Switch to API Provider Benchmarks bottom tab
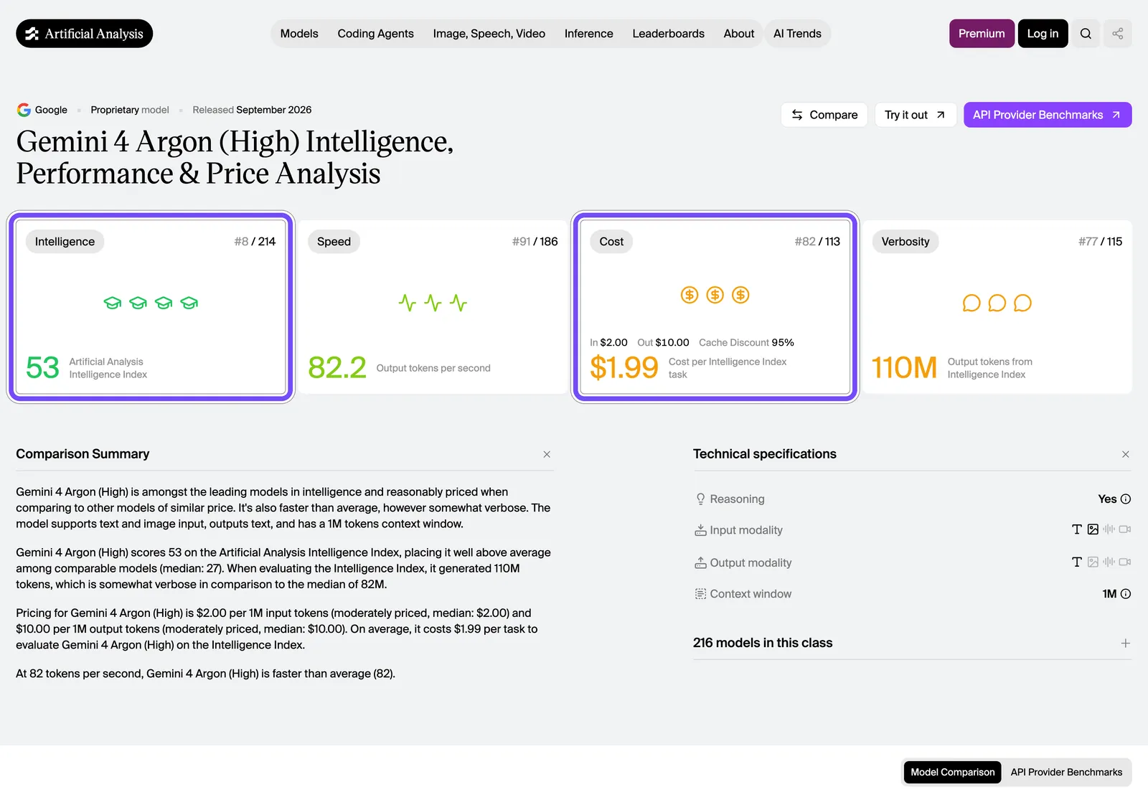1148x797 pixels. tap(1066, 773)
